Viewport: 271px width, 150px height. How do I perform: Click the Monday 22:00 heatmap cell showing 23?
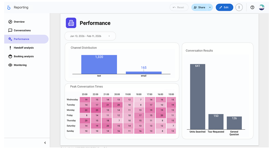[96, 110]
